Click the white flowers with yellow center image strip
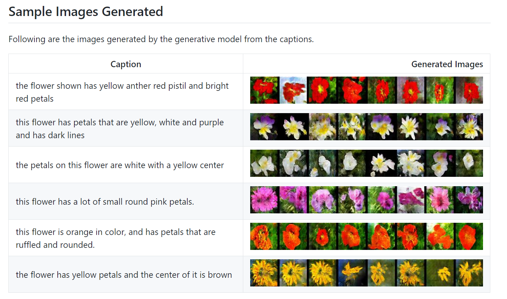 click(366, 163)
